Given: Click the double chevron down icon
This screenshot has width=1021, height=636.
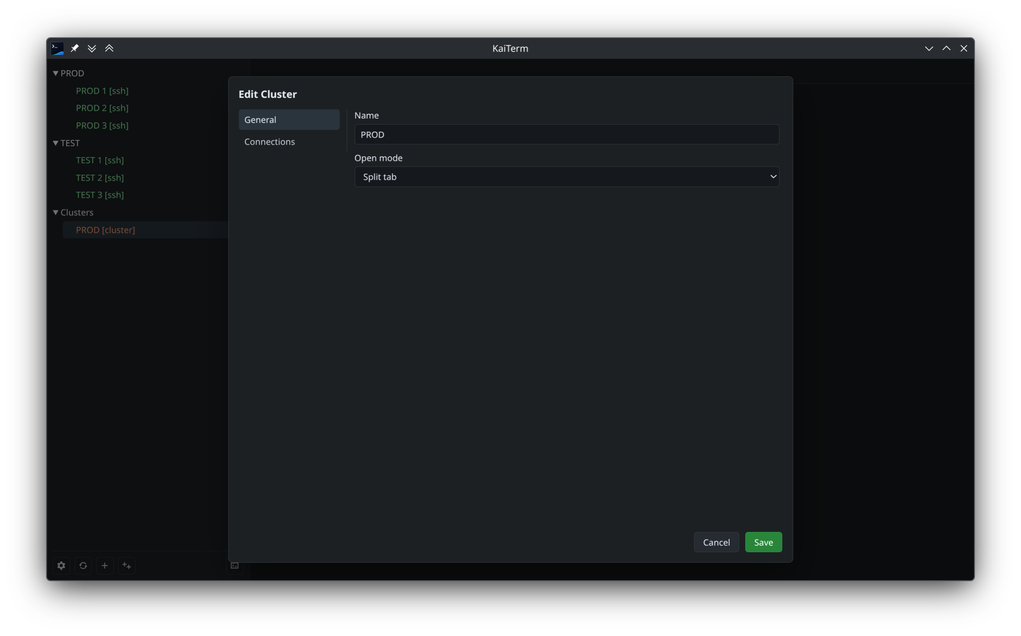Looking at the screenshot, I should (92, 48).
